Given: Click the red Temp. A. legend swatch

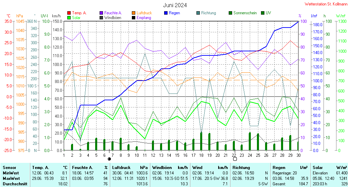Looking at the screenshot, I should tap(69, 13).
